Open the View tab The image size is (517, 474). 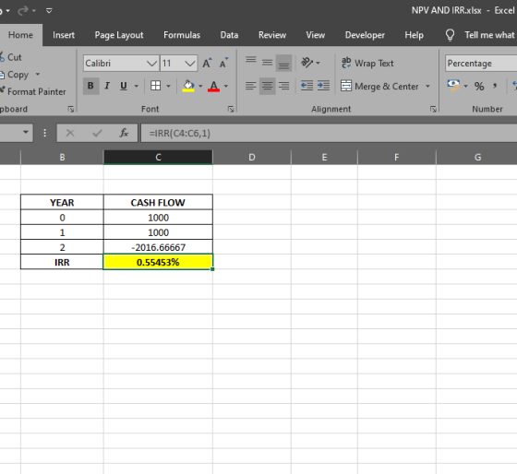click(316, 35)
